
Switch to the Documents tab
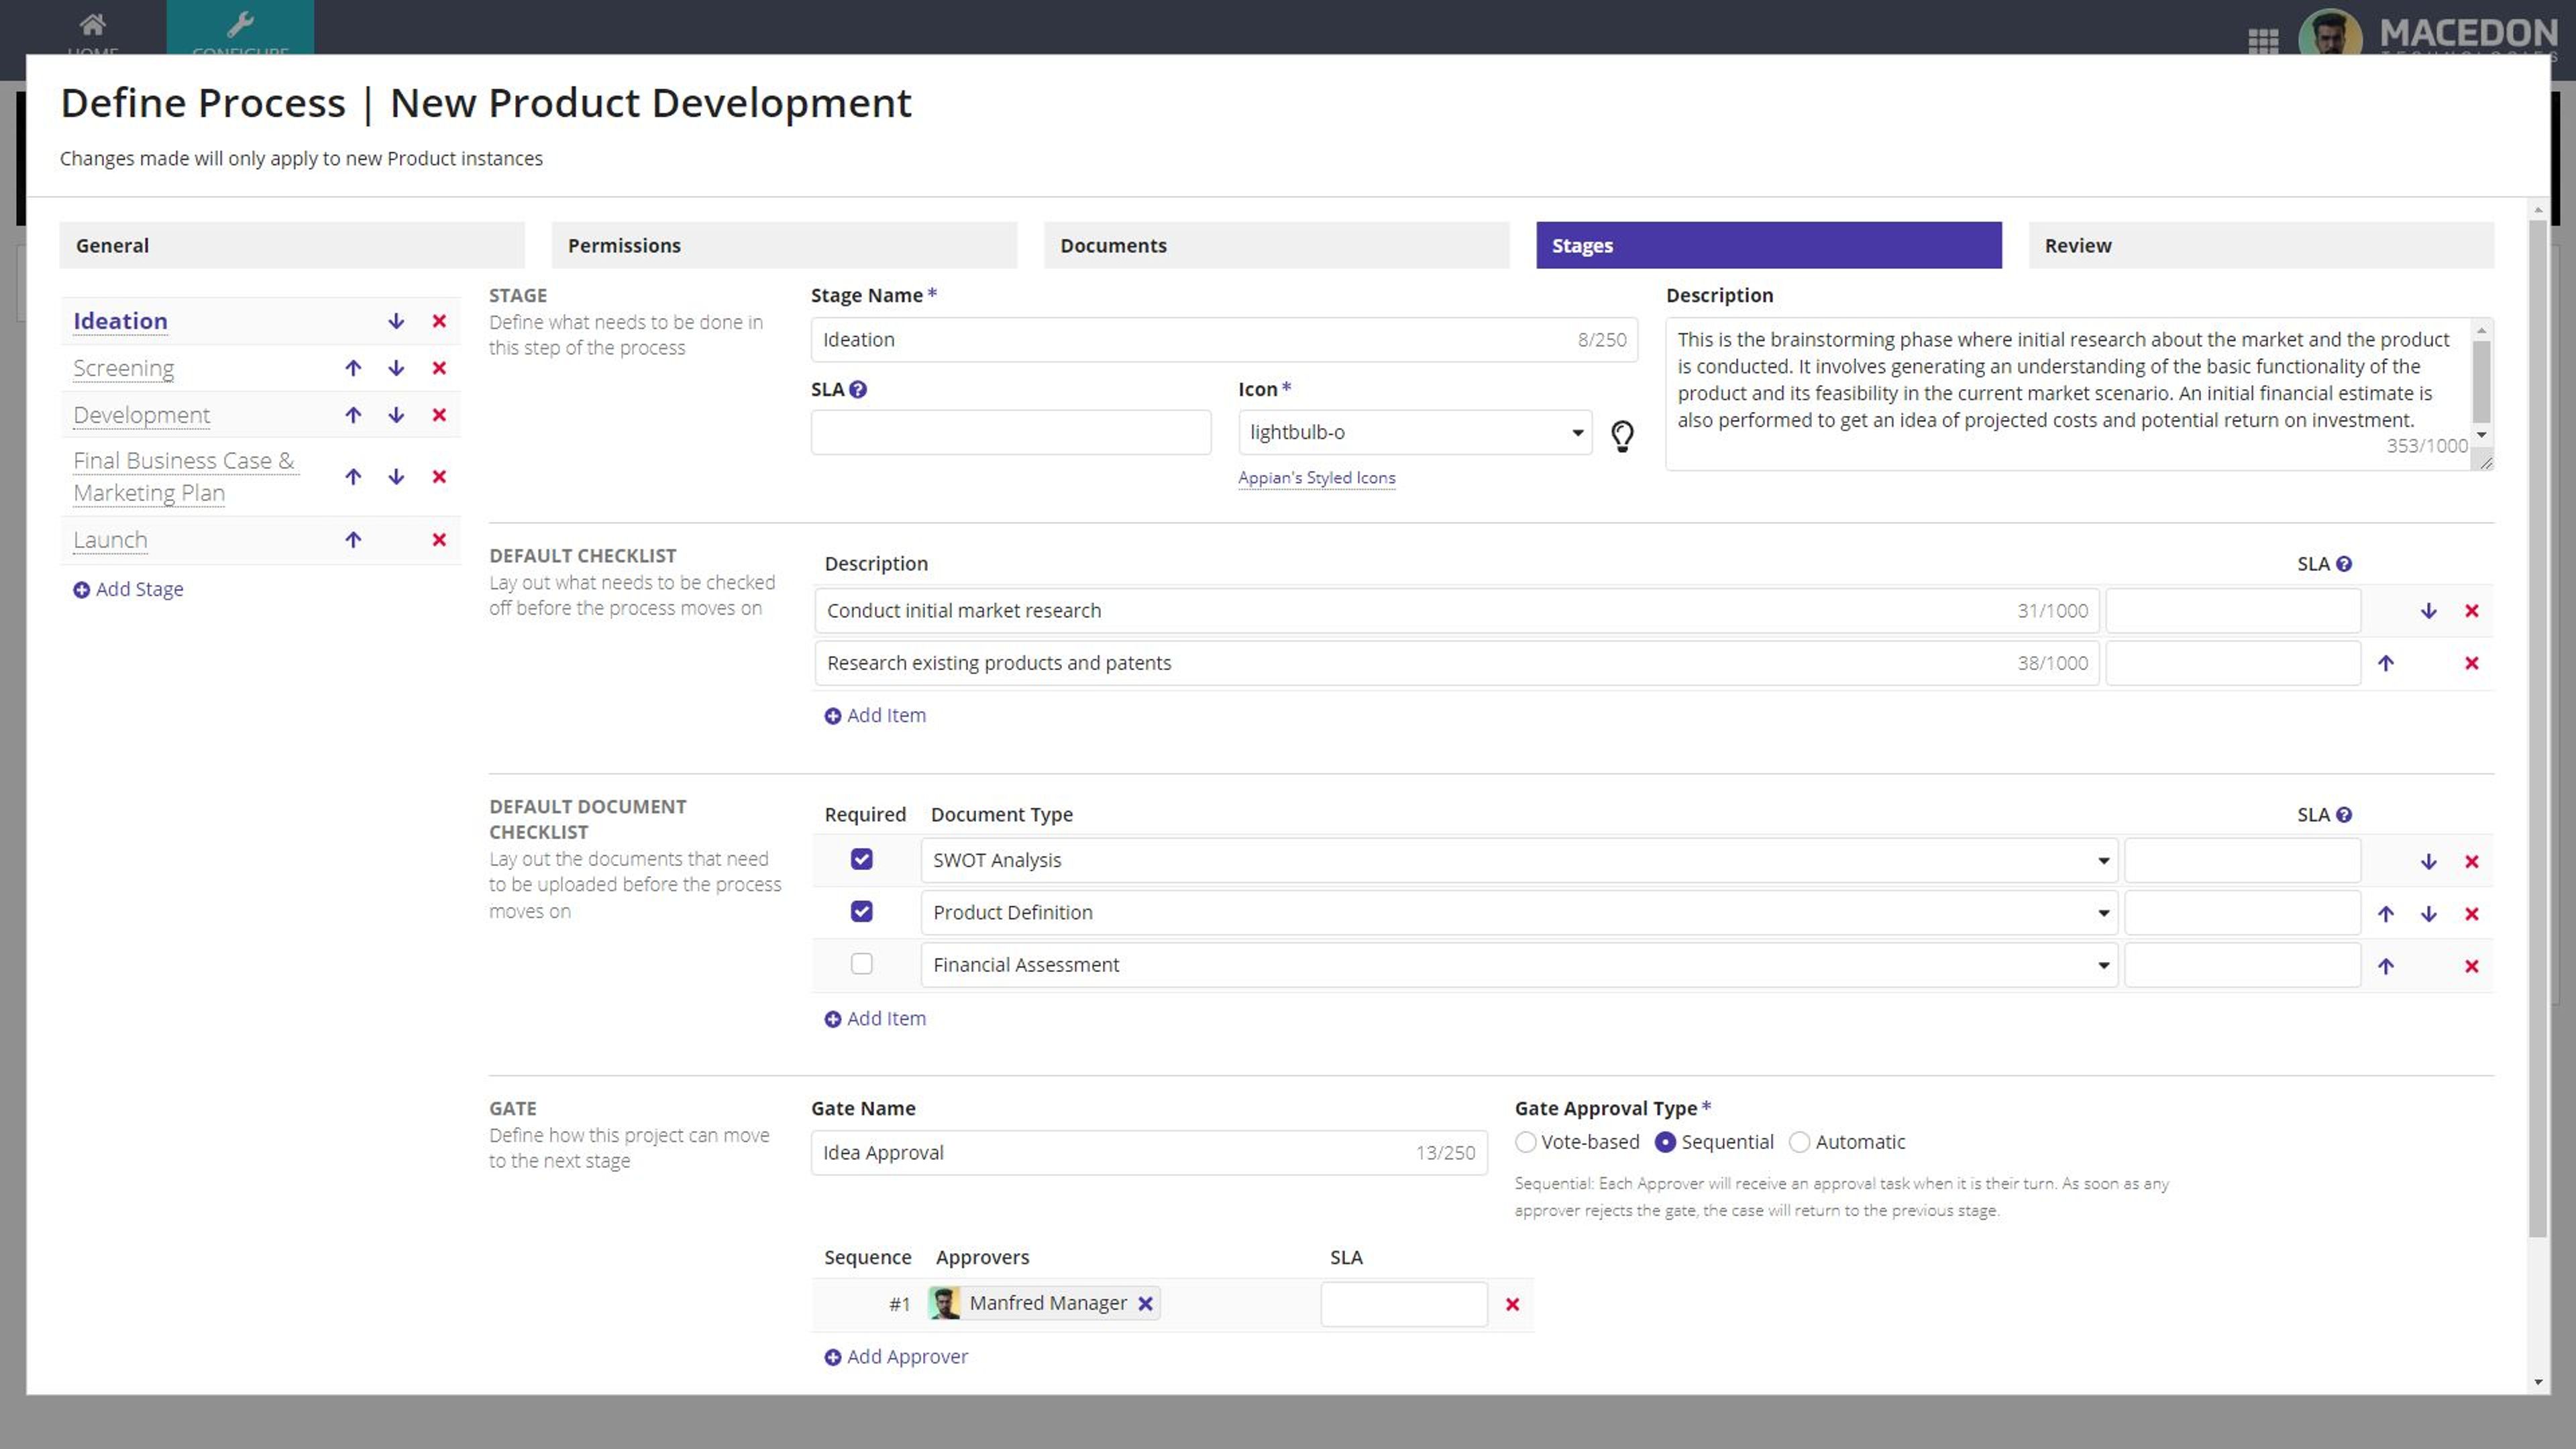[x=1276, y=245]
